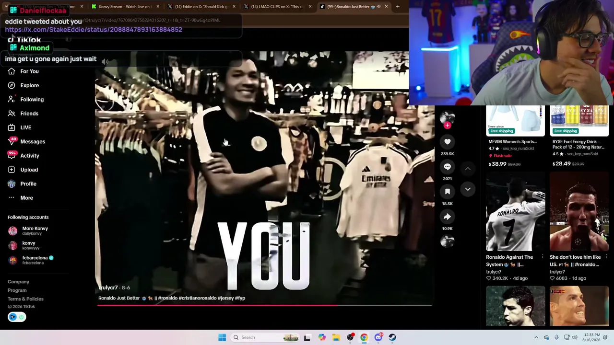Open options for She don't love him video
Screen dimensions: 614x345
click(x=606, y=257)
